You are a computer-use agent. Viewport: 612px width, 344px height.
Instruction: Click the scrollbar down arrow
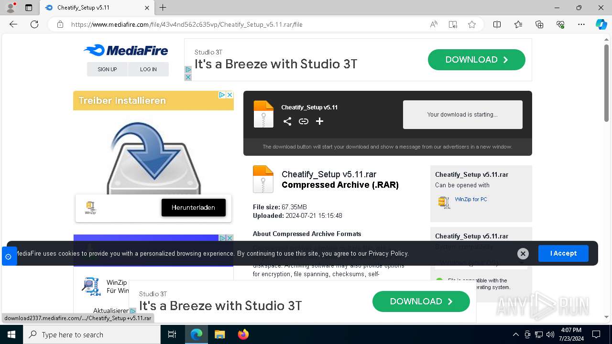606,317
